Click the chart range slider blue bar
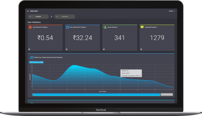202x116 pixels. click(97, 94)
